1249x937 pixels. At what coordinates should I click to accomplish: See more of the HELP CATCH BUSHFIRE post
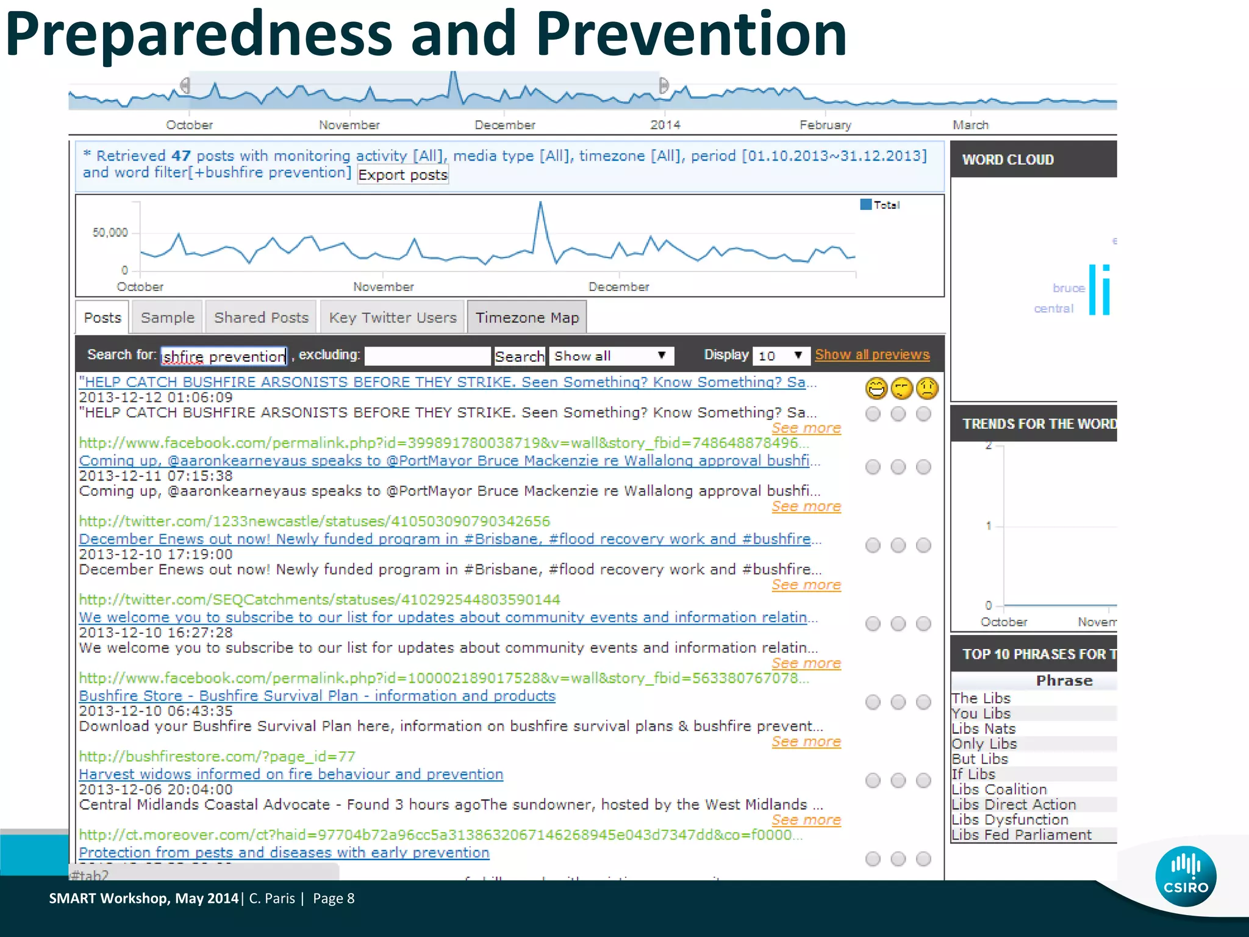pos(806,428)
